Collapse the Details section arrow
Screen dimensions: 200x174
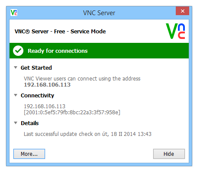tap(16, 123)
